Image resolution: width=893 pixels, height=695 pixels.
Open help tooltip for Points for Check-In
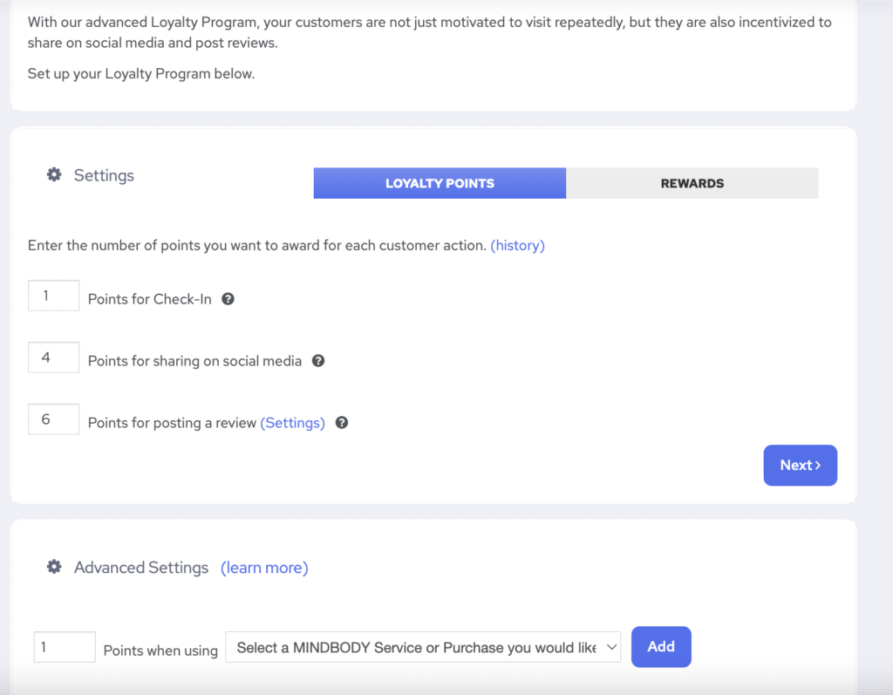click(x=228, y=299)
